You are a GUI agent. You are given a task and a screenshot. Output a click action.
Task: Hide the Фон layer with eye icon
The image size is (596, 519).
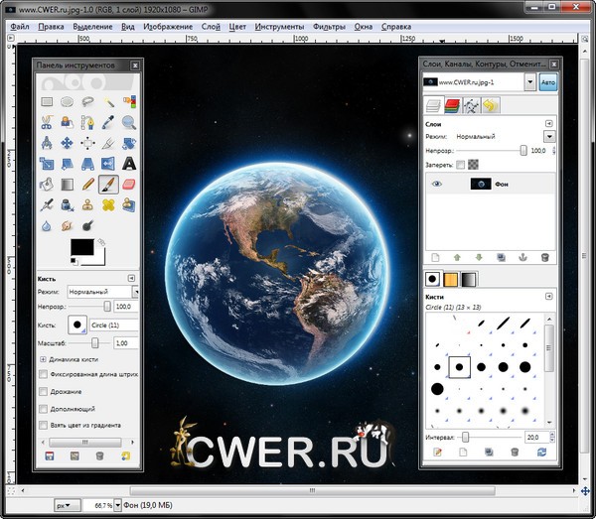click(x=436, y=184)
